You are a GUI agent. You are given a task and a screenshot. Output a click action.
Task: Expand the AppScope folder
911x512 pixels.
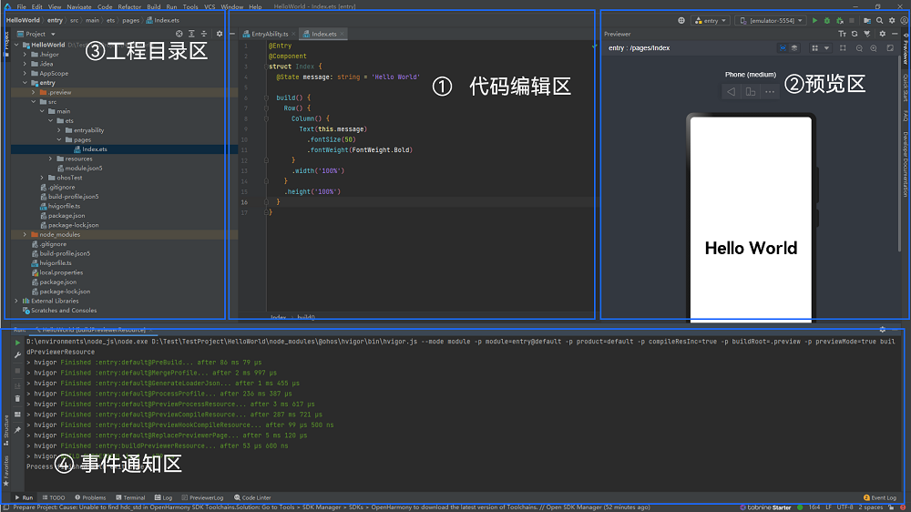coord(25,73)
